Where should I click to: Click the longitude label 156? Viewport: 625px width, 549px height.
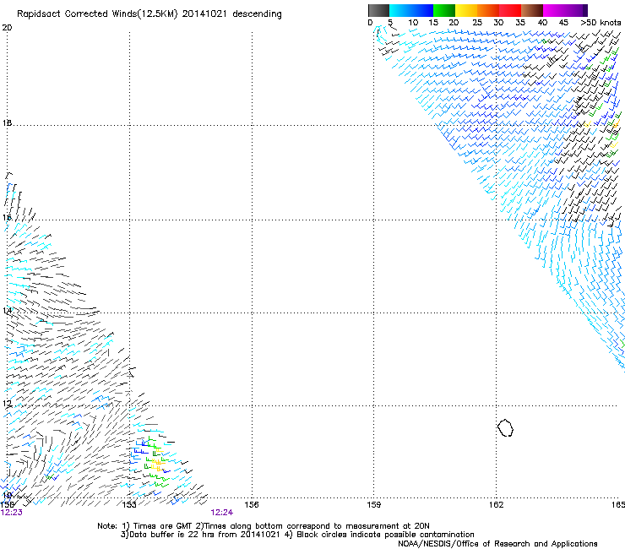(252, 505)
